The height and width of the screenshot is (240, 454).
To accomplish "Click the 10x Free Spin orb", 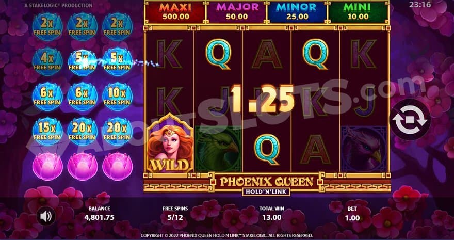I will [117, 96].
